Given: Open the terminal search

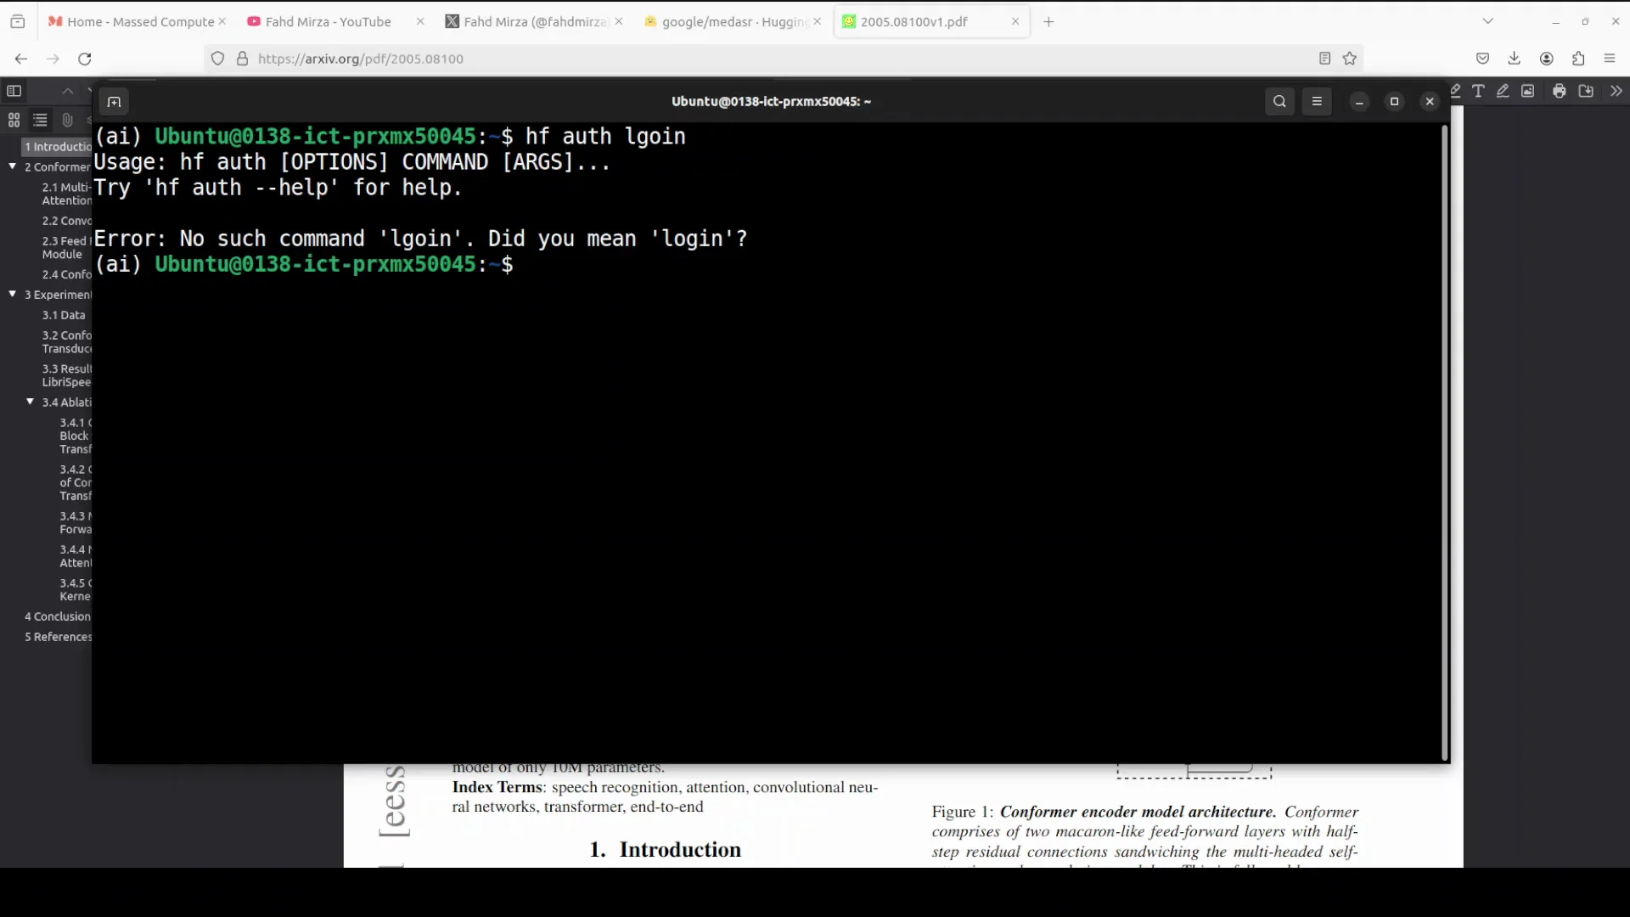Looking at the screenshot, I should pyautogui.click(x=1279, y=102).
